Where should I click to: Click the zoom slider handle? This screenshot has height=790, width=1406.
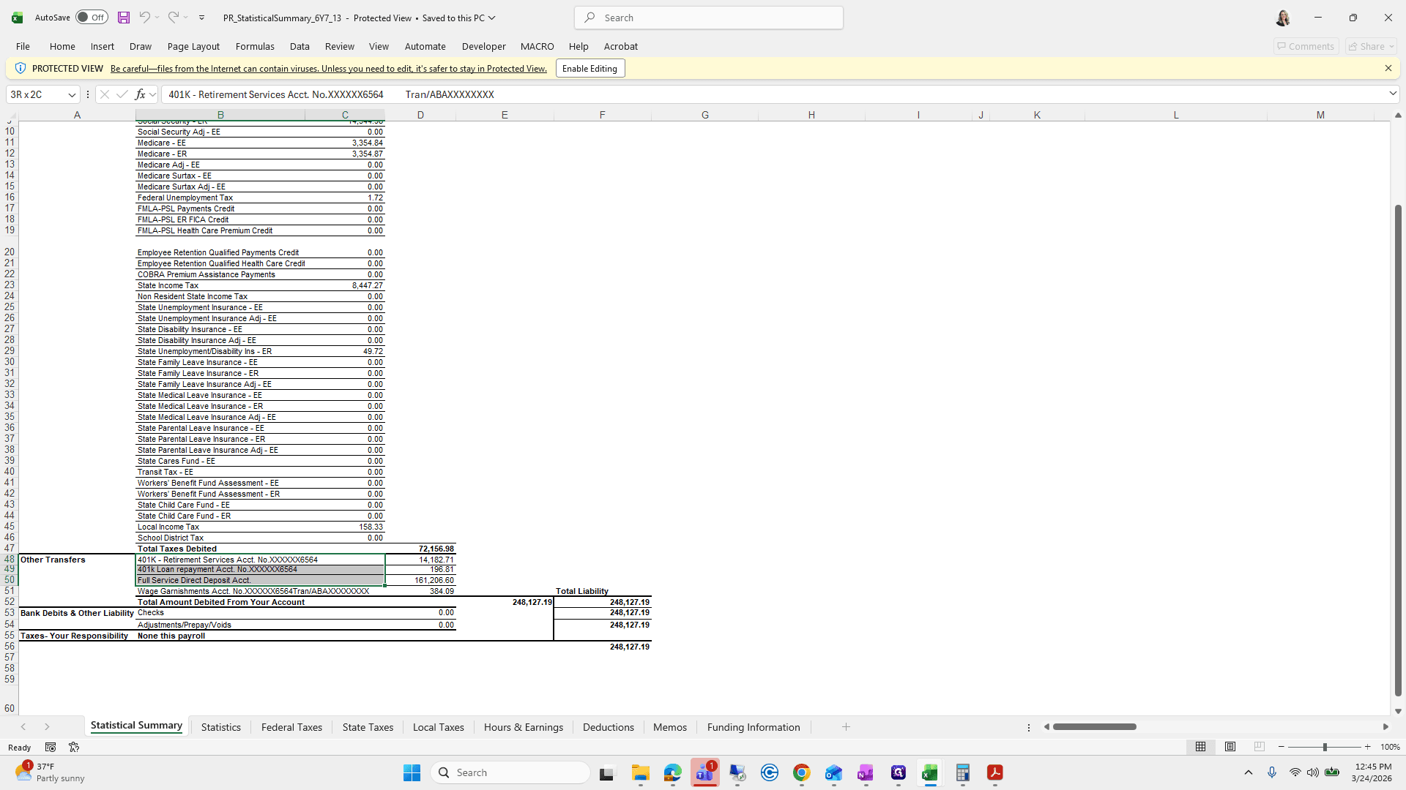click(x=1325, y=747)
